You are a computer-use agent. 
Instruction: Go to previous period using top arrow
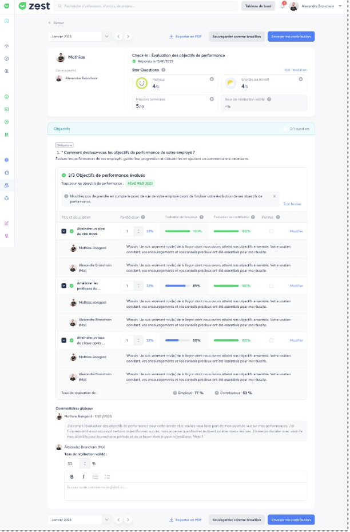pyautogui.click(x=118, y=36)
